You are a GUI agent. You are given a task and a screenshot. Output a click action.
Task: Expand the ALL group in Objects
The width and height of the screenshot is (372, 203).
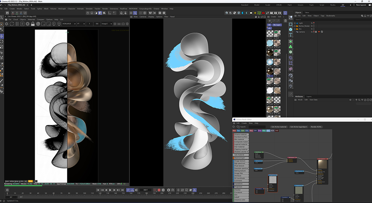coord(295,29)
